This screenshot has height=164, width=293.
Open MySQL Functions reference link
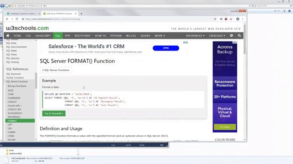click(x=15, y=78)
